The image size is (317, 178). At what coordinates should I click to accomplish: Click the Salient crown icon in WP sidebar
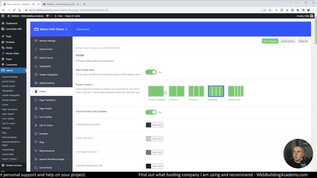(3, 70)
